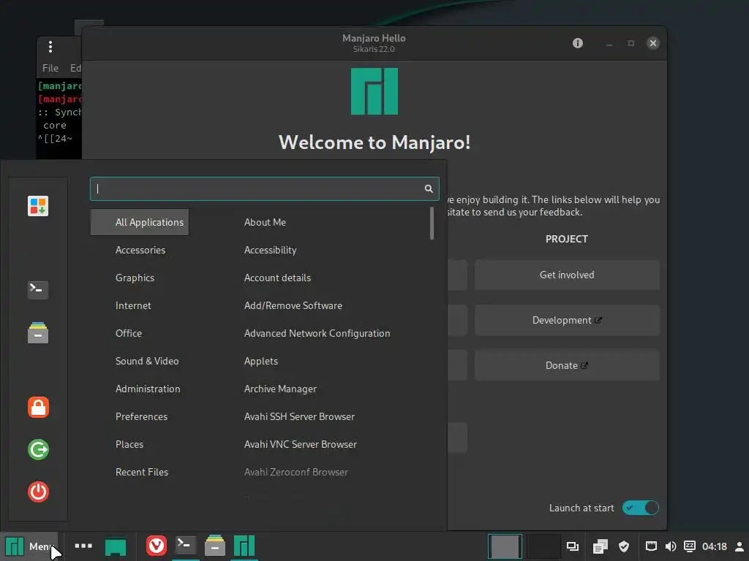Click the Get involved button
This screenshot has width=749, height=561.
tap(567, 275)
